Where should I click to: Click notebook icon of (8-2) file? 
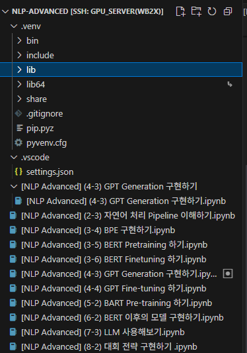click(x=13, y=346)
